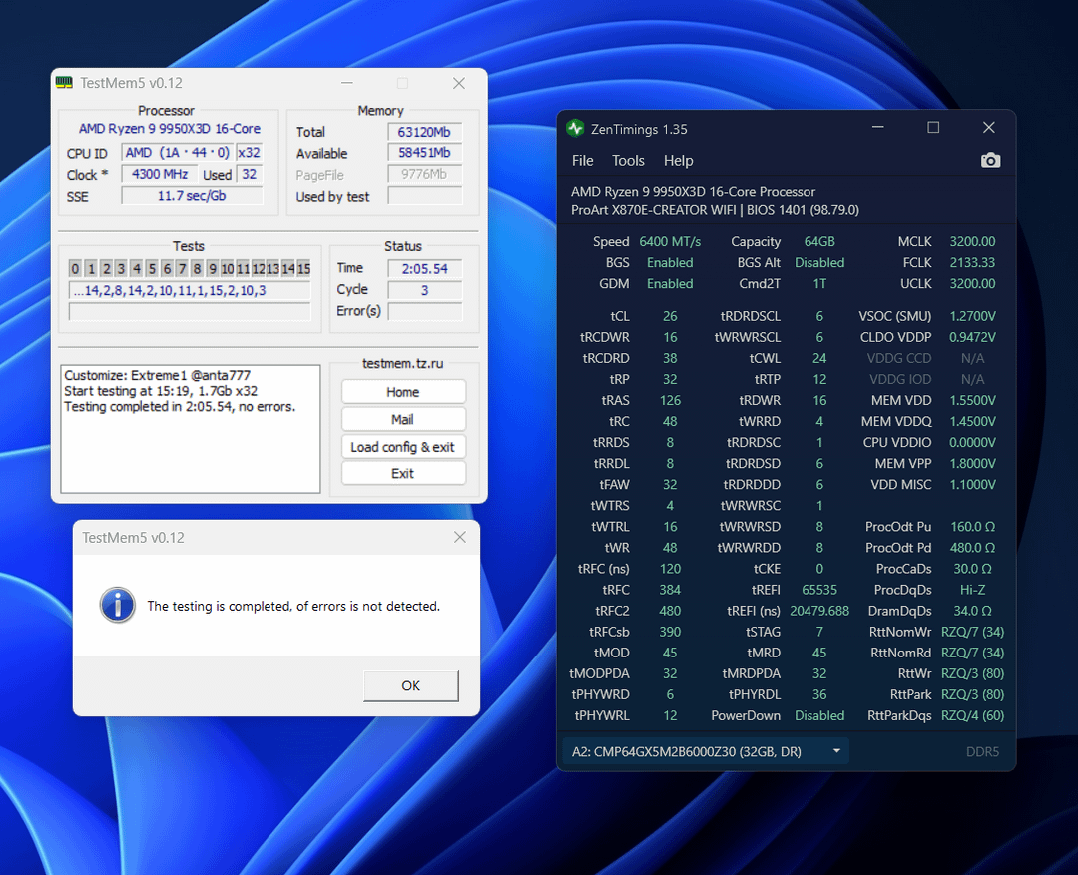Click the GDM Enabled value

click(670, 284)
